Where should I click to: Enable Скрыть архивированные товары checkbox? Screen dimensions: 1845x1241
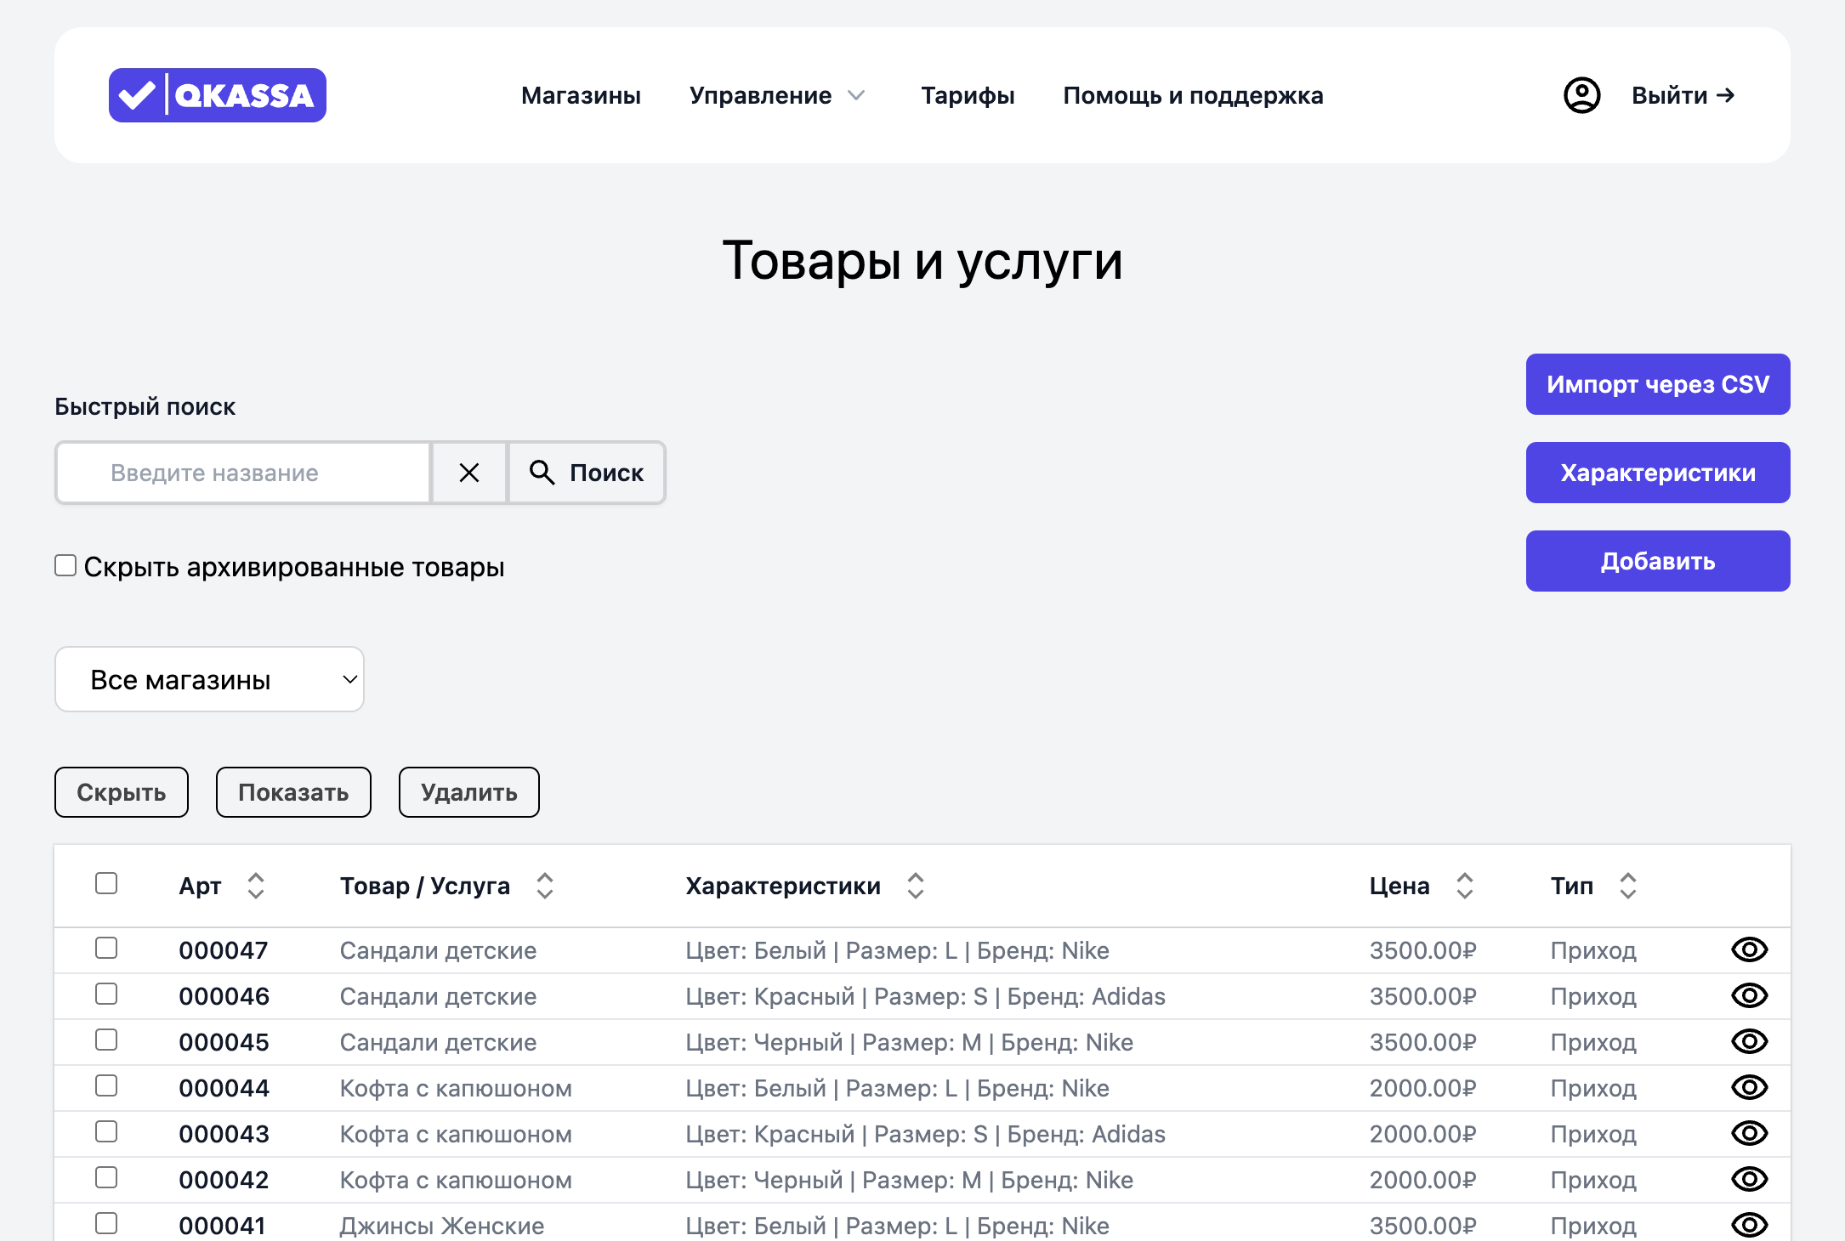65,565
